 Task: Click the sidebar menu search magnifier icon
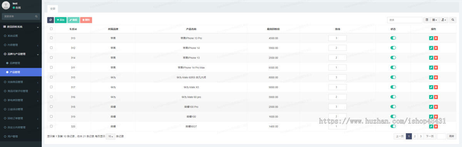pos(37,17)
